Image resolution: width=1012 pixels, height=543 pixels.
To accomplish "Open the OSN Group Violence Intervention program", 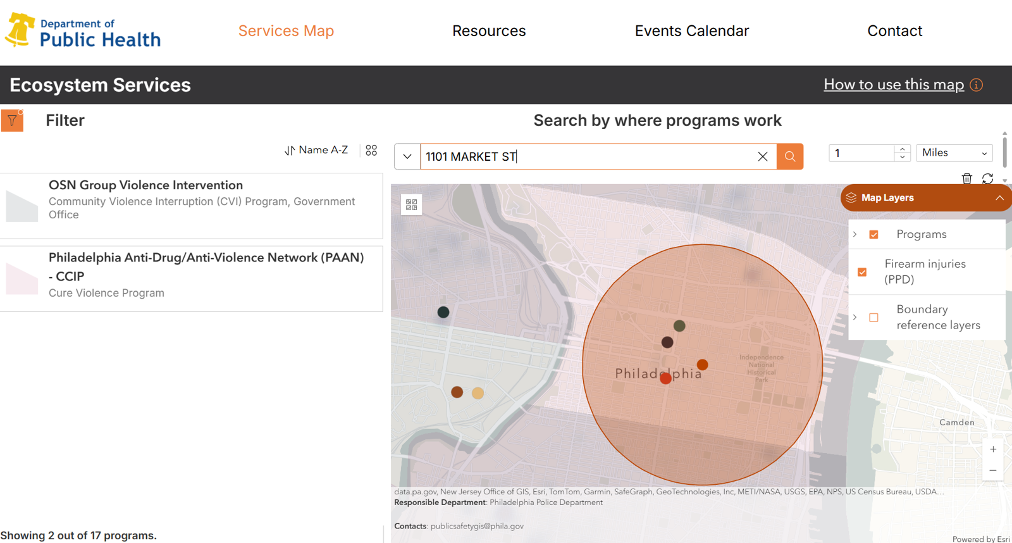I will click(145, 185).
